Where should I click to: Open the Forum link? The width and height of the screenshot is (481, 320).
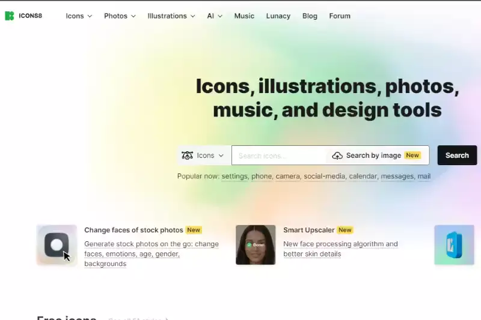click(340, 16)
